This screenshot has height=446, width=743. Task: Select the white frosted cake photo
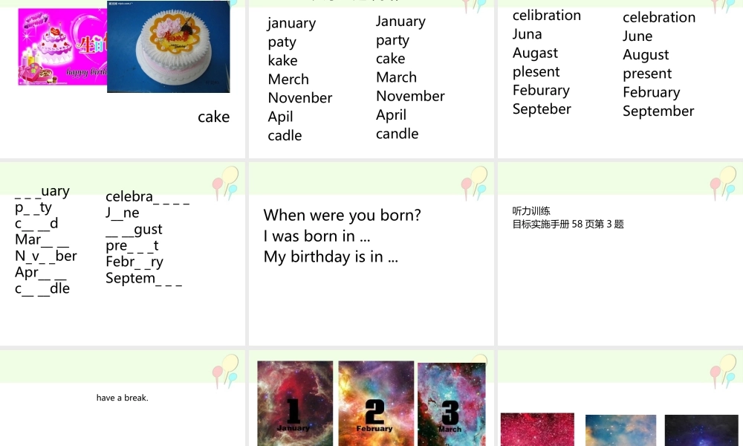169,46
